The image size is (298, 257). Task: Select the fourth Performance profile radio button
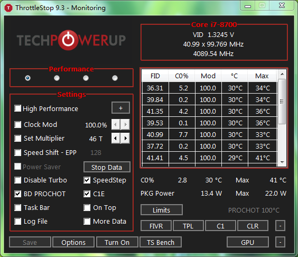[115, 78]
